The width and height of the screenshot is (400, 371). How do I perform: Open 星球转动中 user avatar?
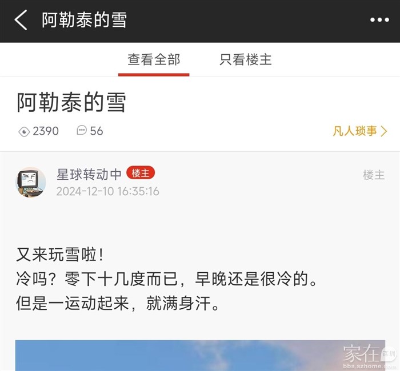tap(31, 182)
